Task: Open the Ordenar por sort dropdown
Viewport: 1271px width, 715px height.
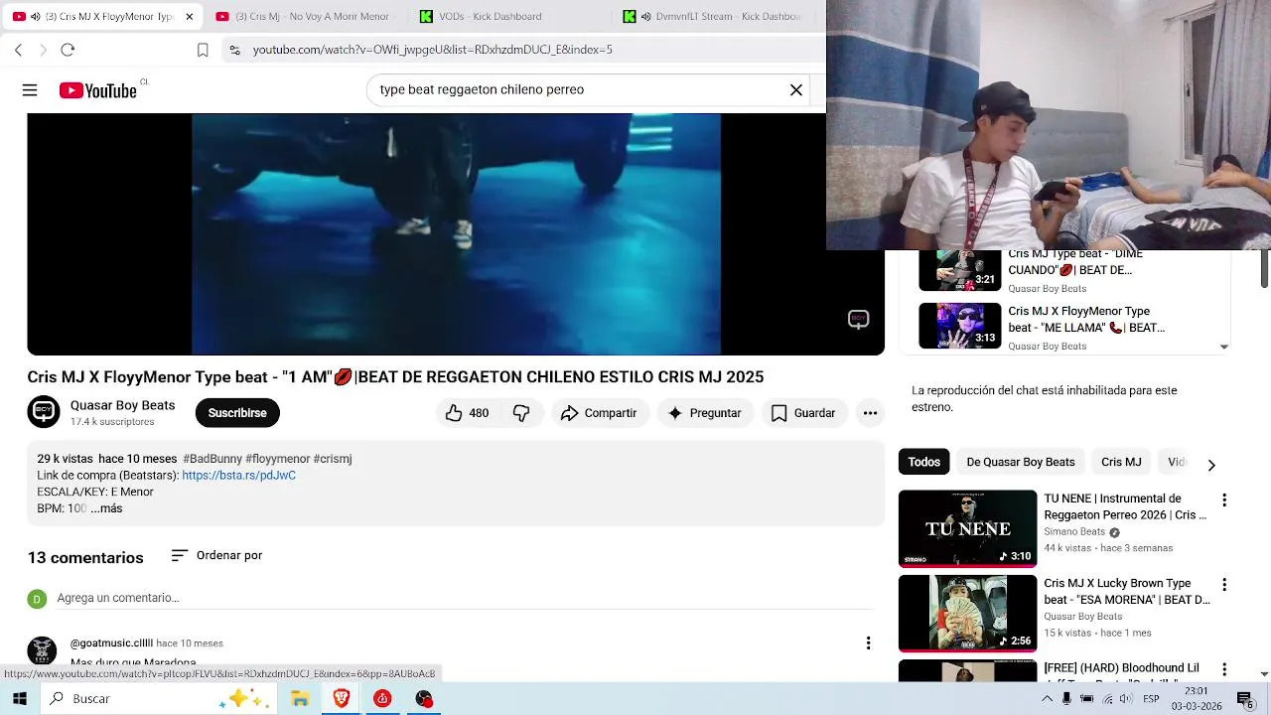Action: (x=216, y=555)
